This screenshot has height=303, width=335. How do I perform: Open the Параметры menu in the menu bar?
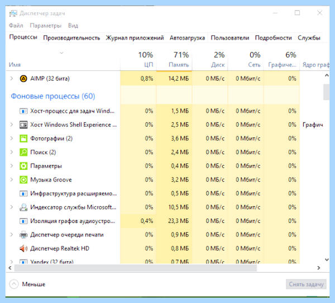pyautogui.click(x=46, y=26)
